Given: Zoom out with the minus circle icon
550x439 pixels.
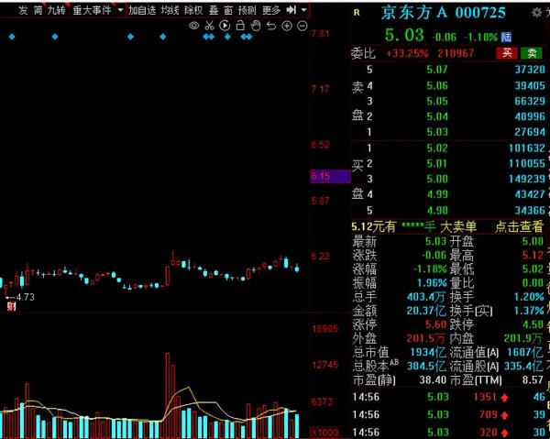Looking at the screenshot, I should pos(302,26).
